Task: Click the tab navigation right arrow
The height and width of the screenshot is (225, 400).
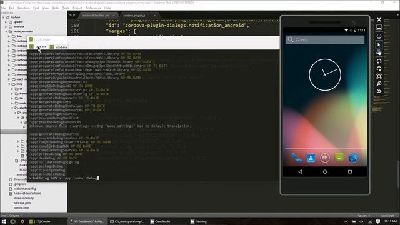Action: tap(74, 15)
